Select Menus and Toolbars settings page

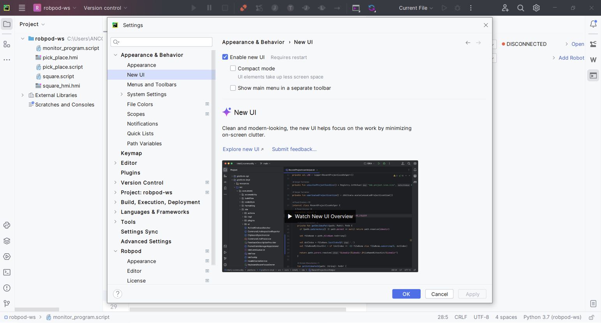click(152, 85)
